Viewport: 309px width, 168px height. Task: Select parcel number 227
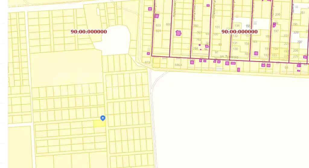pos(300,42)
